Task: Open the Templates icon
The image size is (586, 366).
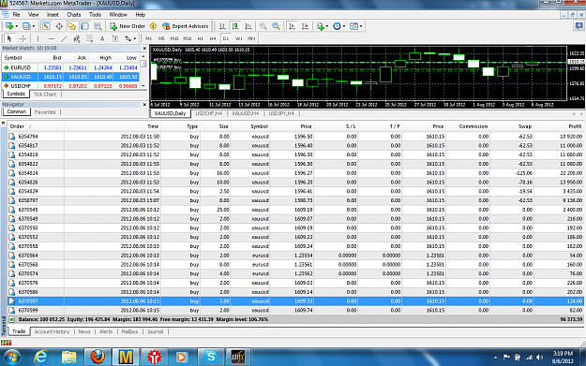Action: [353, 26]
